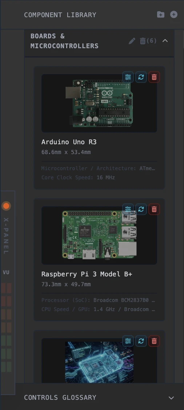The width and height of the screenshot is (184, 410).
Task: Refresh the glowing circuit board card
Action: (141, 341)
